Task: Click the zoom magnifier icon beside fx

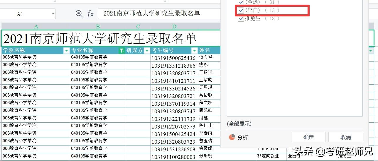Action: (x=79, y=13)
